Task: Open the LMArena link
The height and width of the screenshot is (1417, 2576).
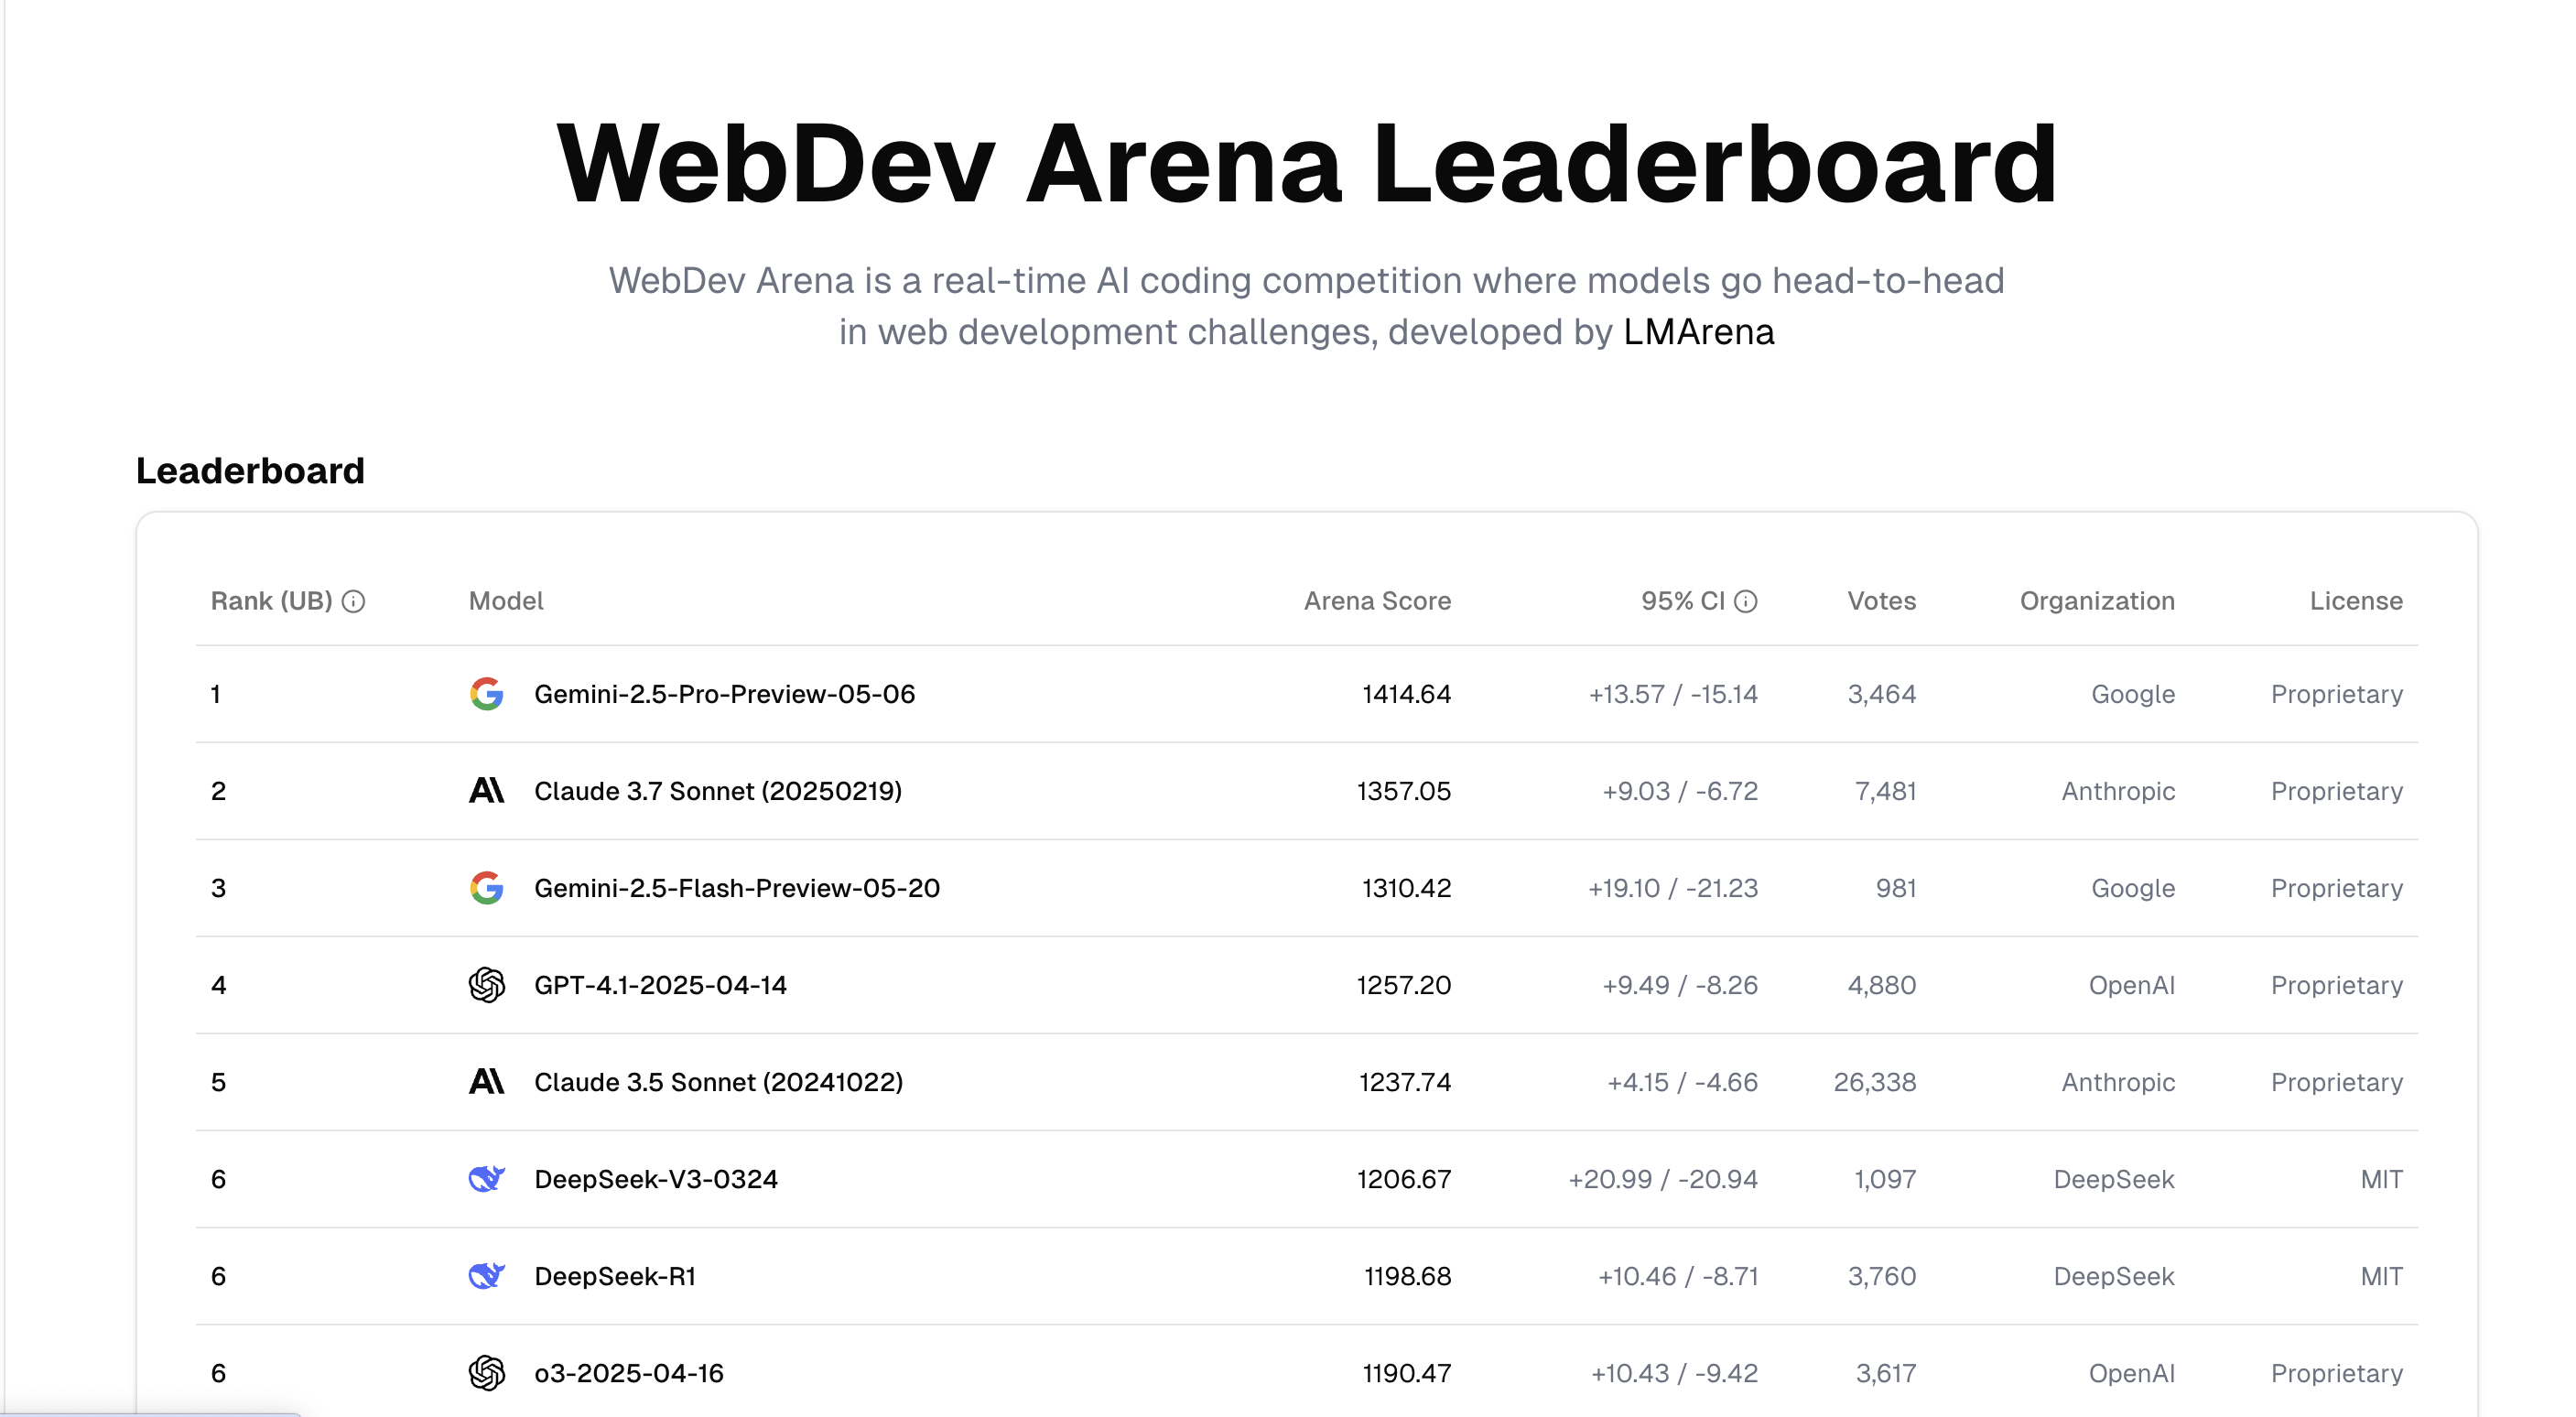Action: (1698, 332)
